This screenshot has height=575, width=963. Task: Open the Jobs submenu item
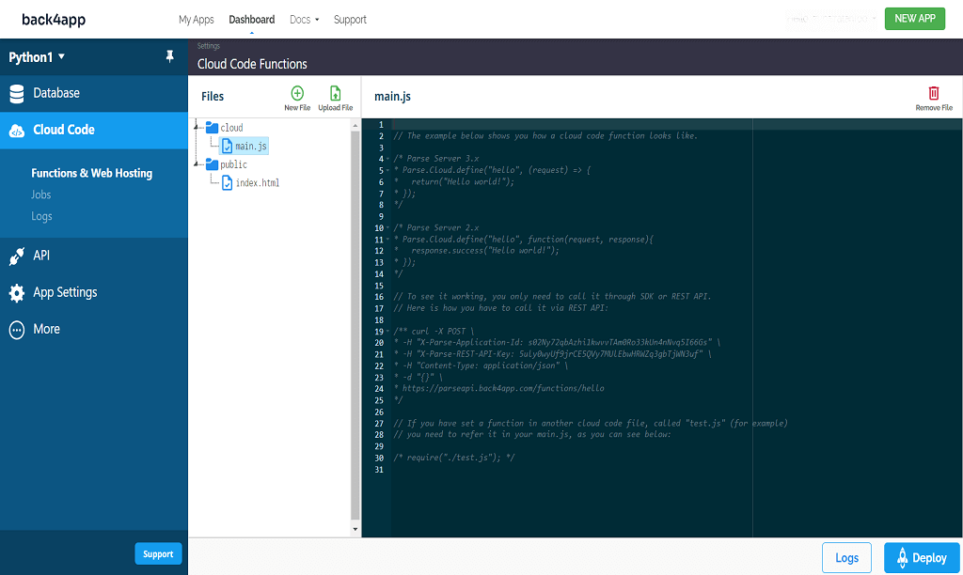41,194
